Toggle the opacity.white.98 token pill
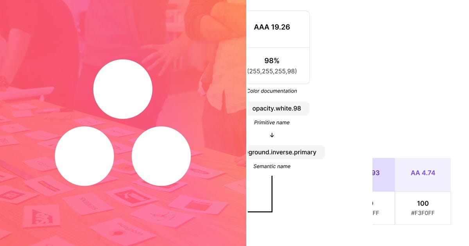 click(x=278, y=108)
